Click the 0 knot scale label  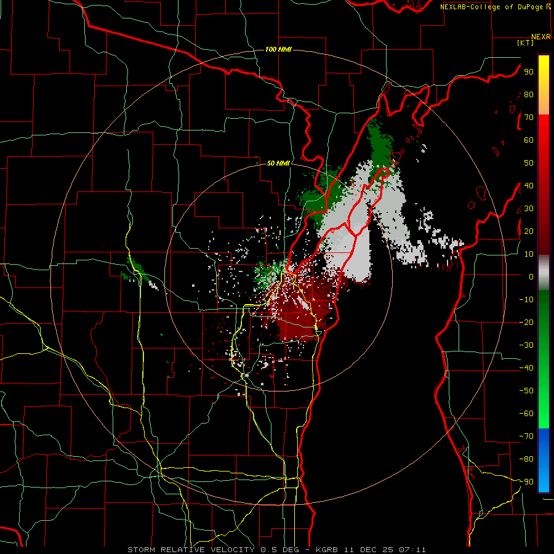coord(531,276)
